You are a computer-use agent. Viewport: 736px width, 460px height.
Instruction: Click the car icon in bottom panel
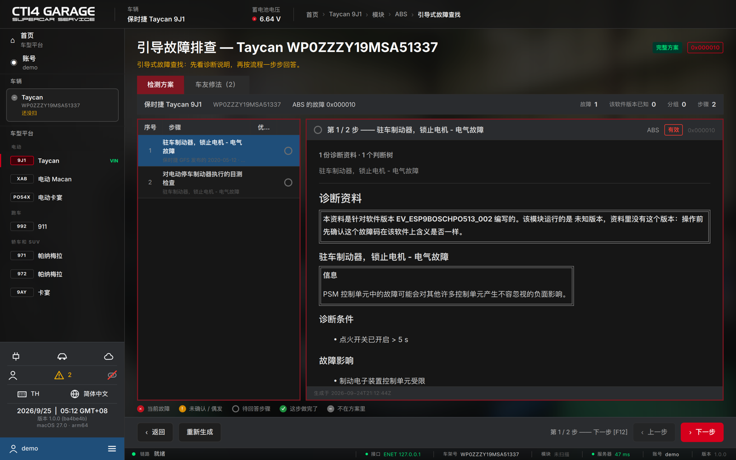(62, 356)
